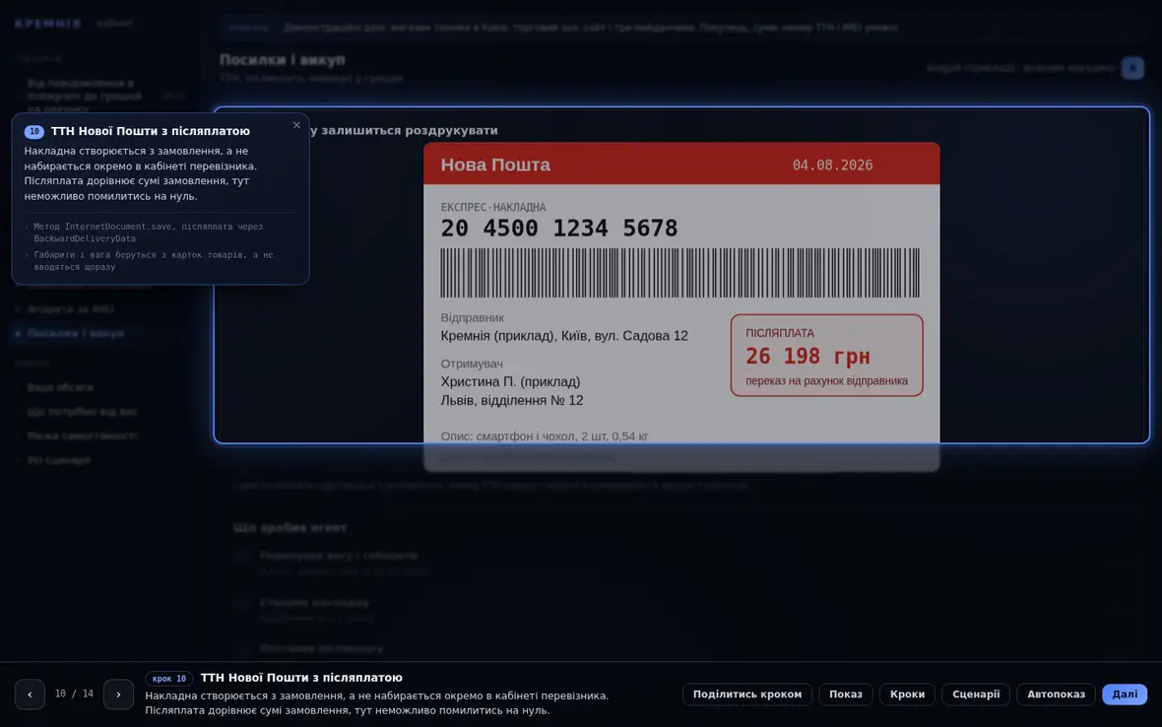
Task: Click 'переказ на рахунок відправника' note
Action: click(x=826, y=381)
